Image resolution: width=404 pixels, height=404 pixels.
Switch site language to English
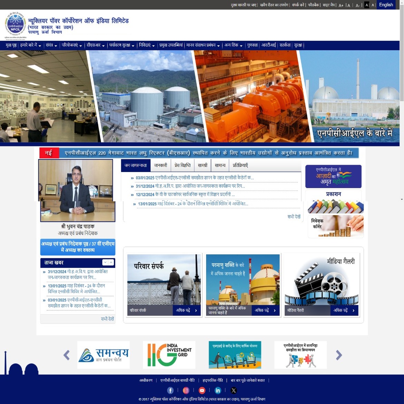tap(386, 5)
